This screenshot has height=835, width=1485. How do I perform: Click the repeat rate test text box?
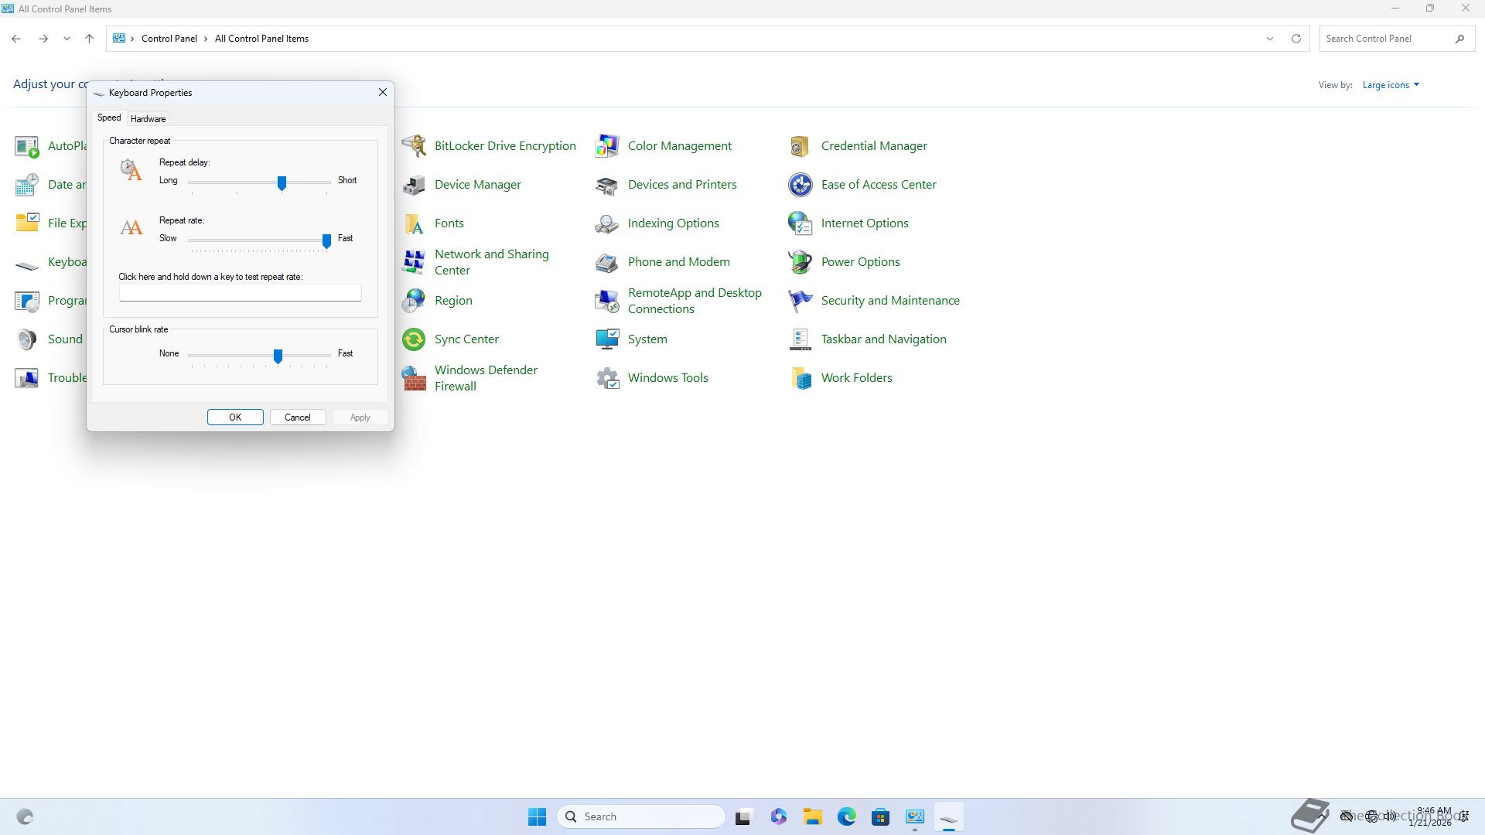[240, 293]
